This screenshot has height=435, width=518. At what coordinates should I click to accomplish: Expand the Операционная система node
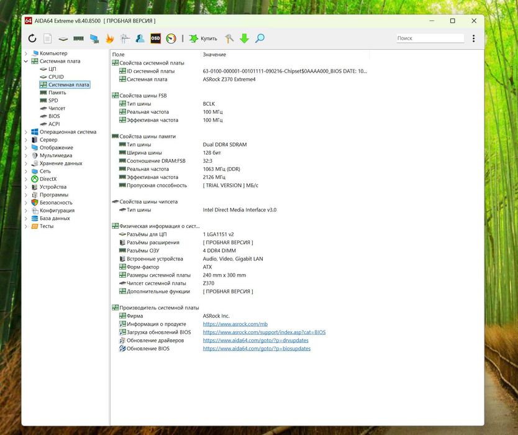click(25, 132)
